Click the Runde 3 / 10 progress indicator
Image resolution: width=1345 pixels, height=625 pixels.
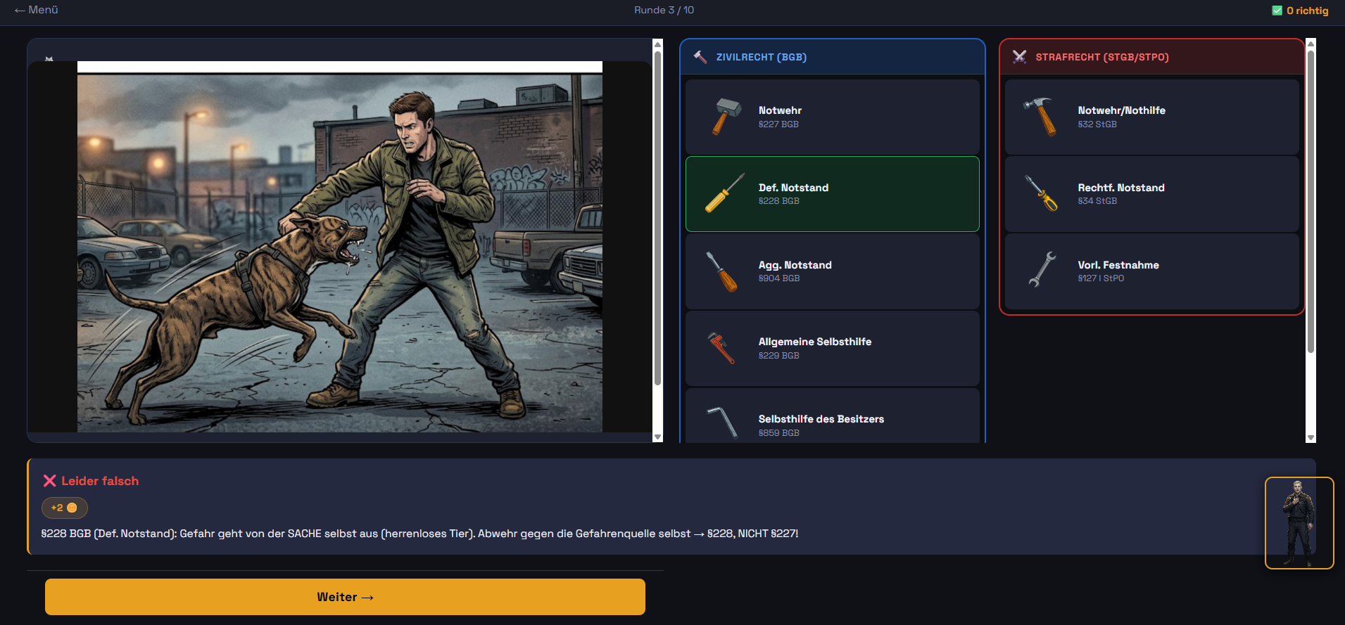click(x=664, y=10)
